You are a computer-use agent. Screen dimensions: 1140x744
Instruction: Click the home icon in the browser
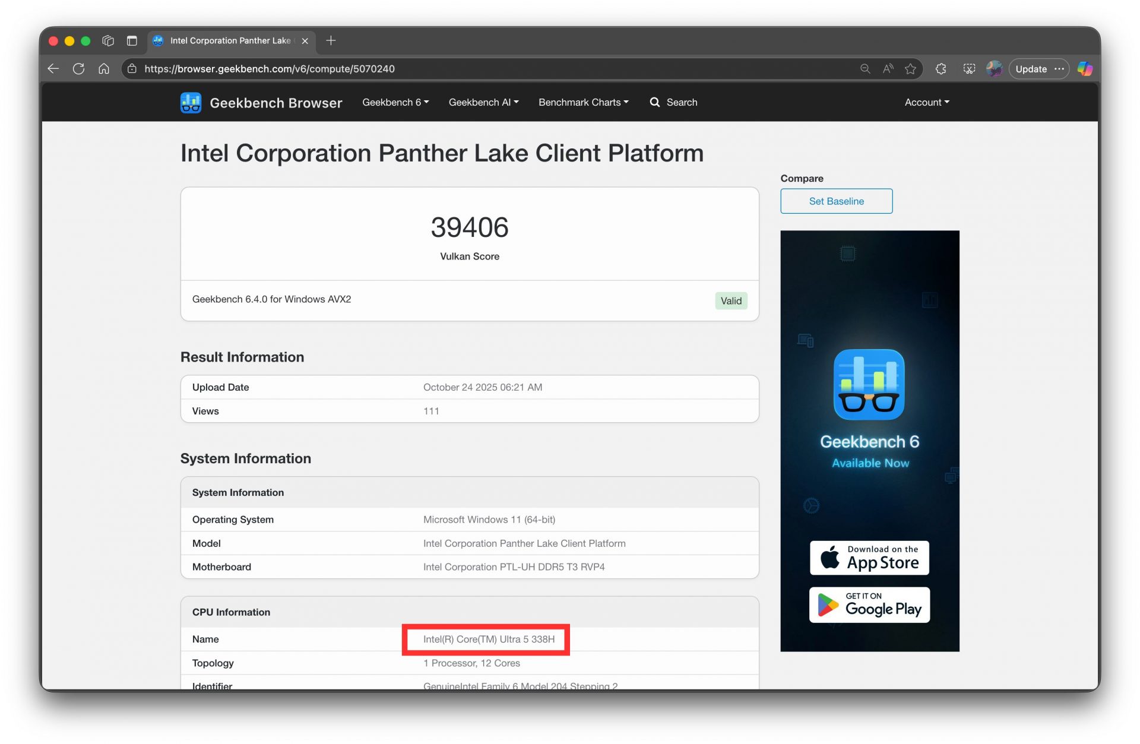click(104, 68)
